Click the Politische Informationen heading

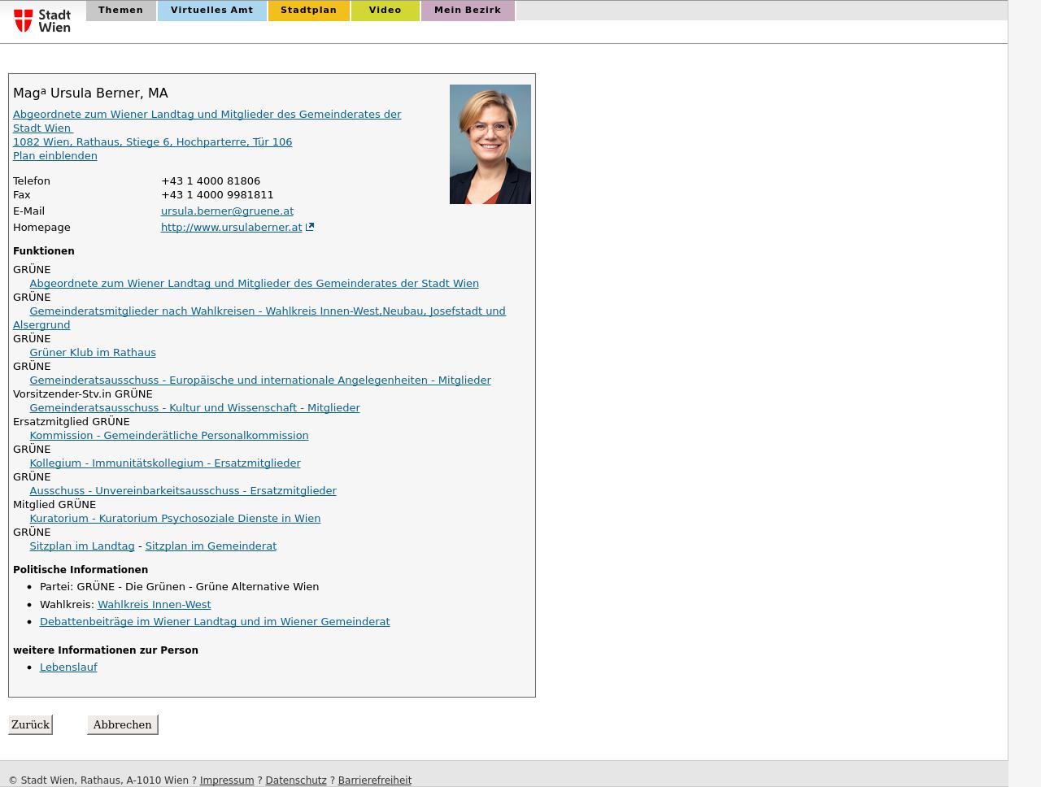pyautogui.click(x=81, y=570)
